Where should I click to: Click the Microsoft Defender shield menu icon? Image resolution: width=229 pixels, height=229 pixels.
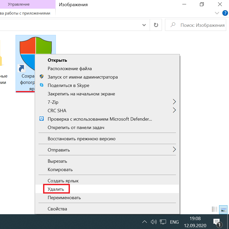(x=42, y=119)
